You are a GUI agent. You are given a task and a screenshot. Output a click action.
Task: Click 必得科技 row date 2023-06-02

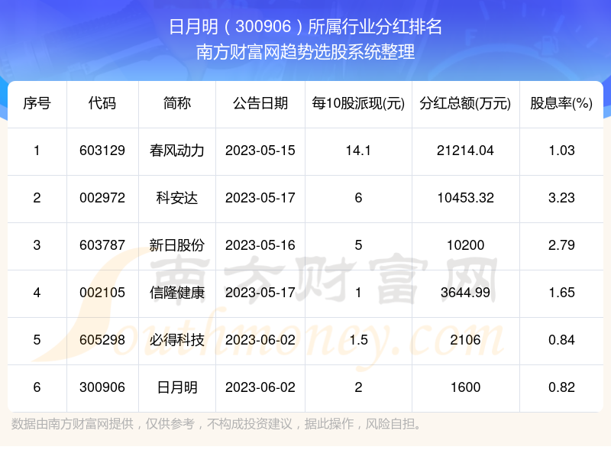(x=260, y=340)
